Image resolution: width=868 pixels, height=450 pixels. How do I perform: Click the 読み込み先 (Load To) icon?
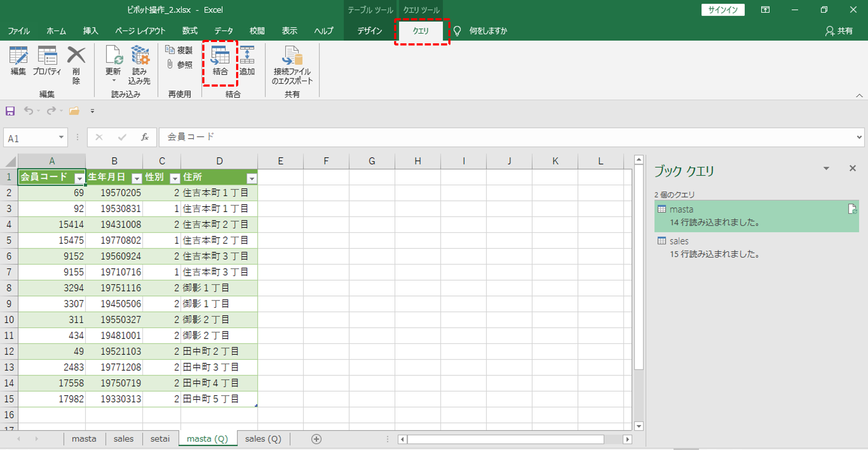click(139, 64)
